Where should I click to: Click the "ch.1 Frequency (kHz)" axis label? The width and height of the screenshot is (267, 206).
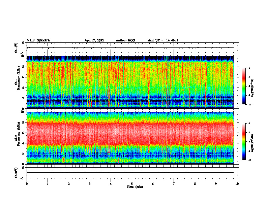tap(17, 78)
